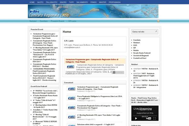Image resolution: width=189 pixels, height=126 pixels.
Task: Open the CR Lazio submenu tab
Action: (x=72, y=21)
